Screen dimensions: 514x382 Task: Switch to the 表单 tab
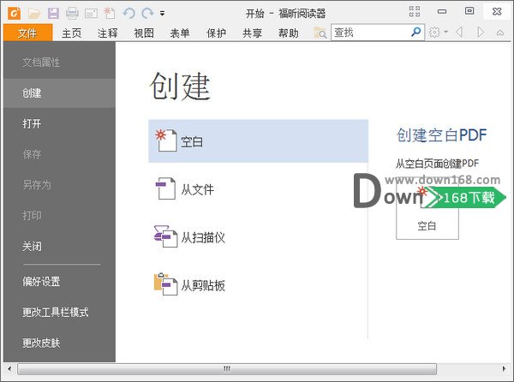(x=180, y=33)
